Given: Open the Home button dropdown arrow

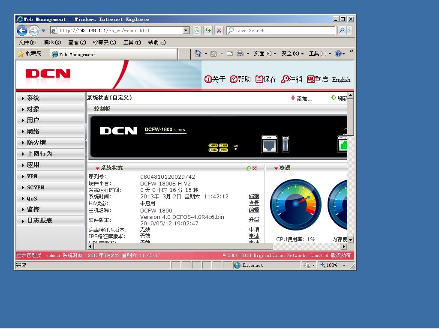Looking at the screenshot, I should click(x=206, y=54).
